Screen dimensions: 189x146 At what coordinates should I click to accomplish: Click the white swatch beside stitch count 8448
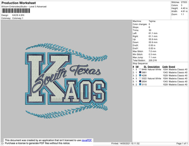[140, 69]
